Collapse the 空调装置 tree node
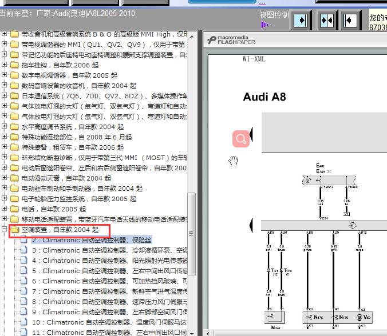This screenshot has height=336, width=387. (x=4, y=229)
